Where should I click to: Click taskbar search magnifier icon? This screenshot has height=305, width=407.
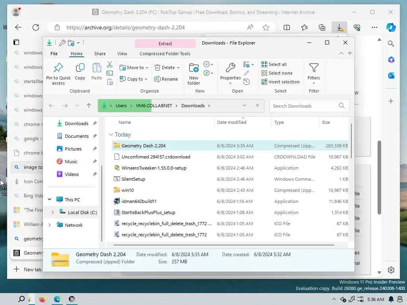(x=21, y=299)
